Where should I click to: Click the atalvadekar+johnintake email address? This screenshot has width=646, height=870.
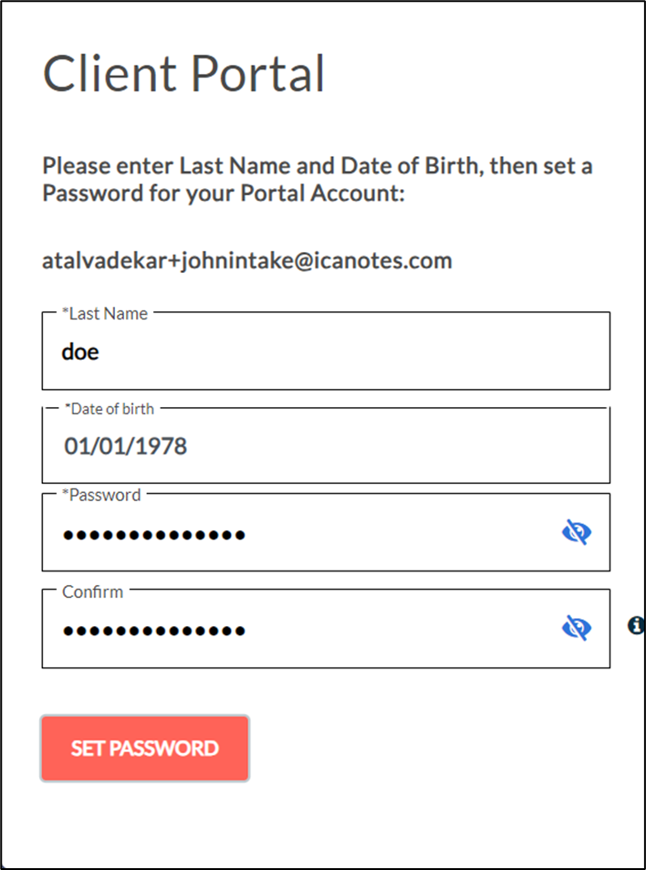[x=247, y=261]
